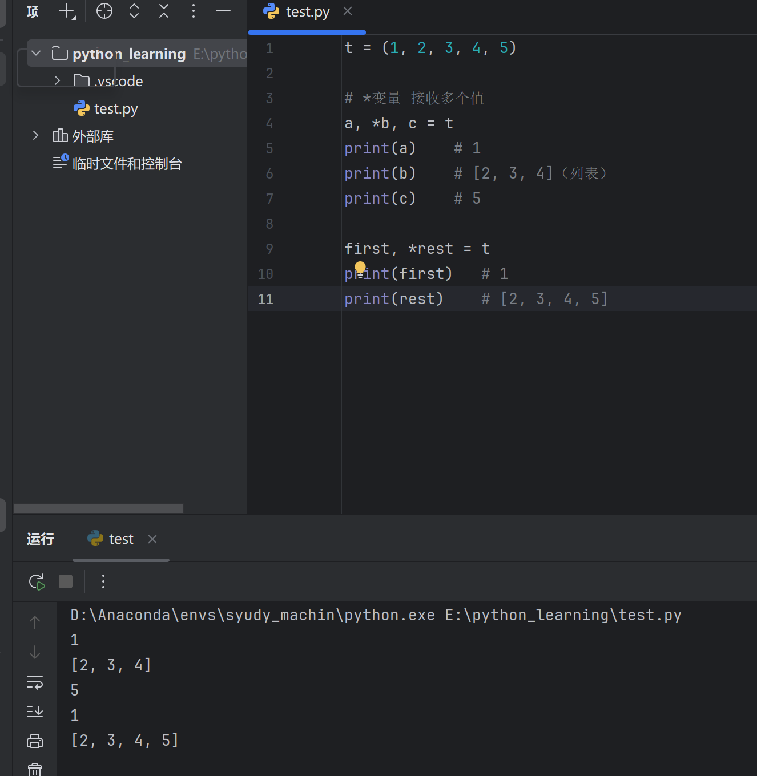
Task: Expand the .vscode folder
Action: point(57,81)
